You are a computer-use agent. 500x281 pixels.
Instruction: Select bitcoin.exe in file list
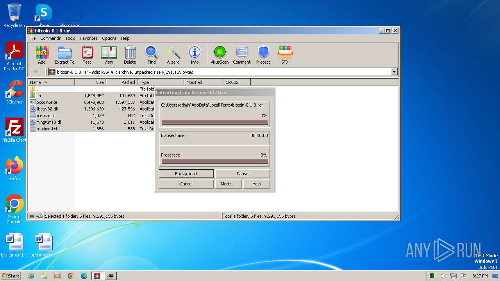92,102
